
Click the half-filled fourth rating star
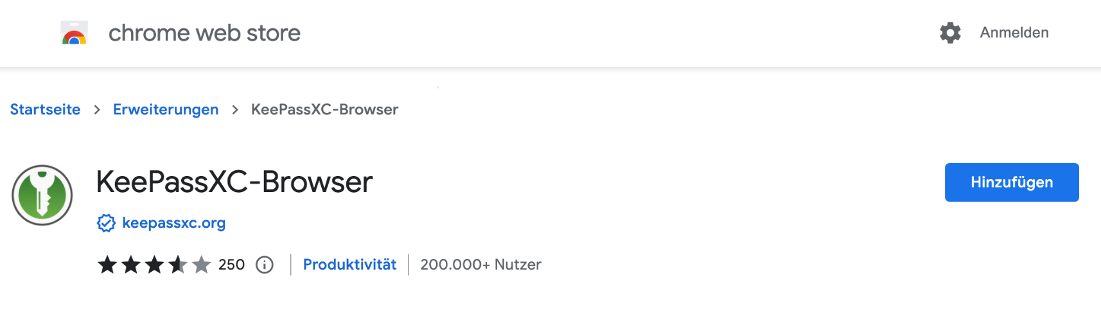[178, 265]
